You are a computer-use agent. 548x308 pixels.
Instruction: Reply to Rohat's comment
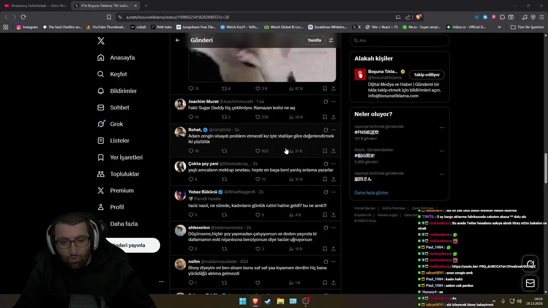click(194, 151)
